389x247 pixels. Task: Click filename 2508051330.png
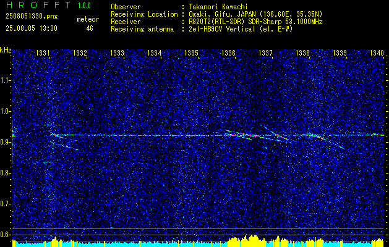pyautogui.click(x=32, y=16)
